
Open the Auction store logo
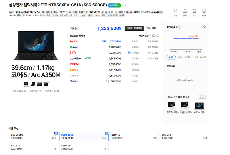tap(74, 41)
